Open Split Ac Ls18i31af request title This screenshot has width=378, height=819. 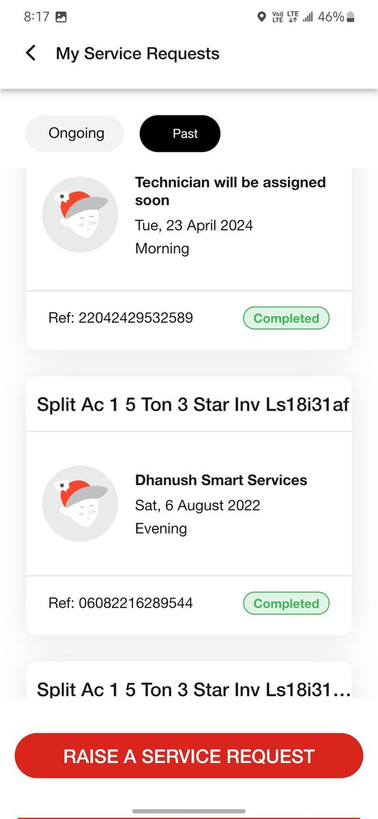coord(193,403)
